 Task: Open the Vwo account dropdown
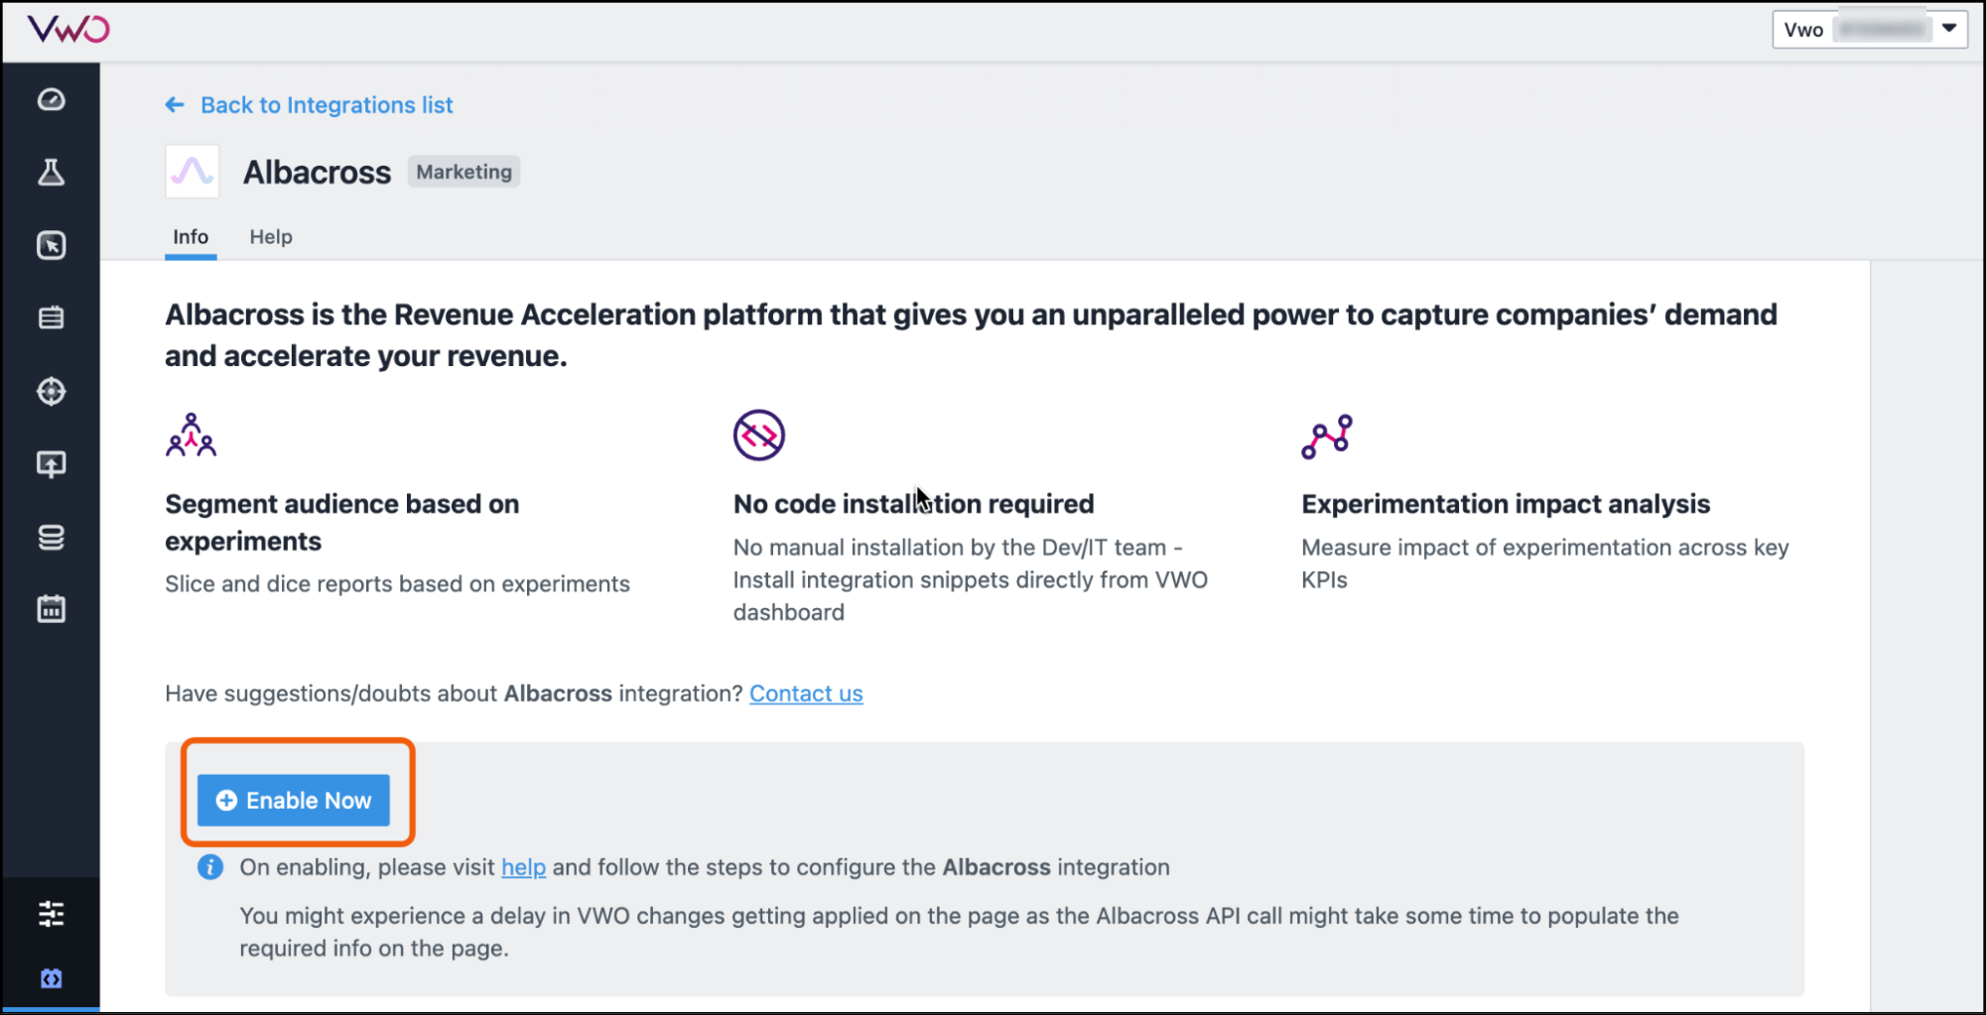(1870, 29)
